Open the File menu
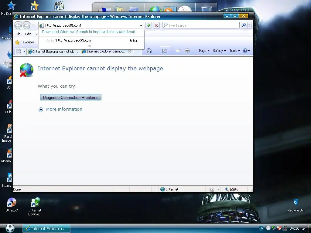The height and width of the screenshot is (233, 311). click(18, 34)
